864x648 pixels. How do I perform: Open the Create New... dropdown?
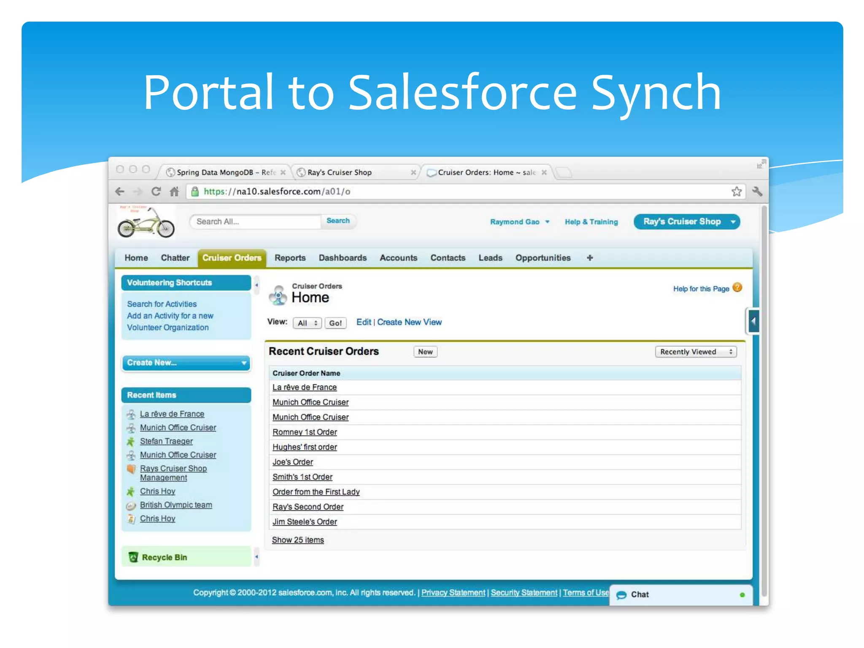(186, 363)
